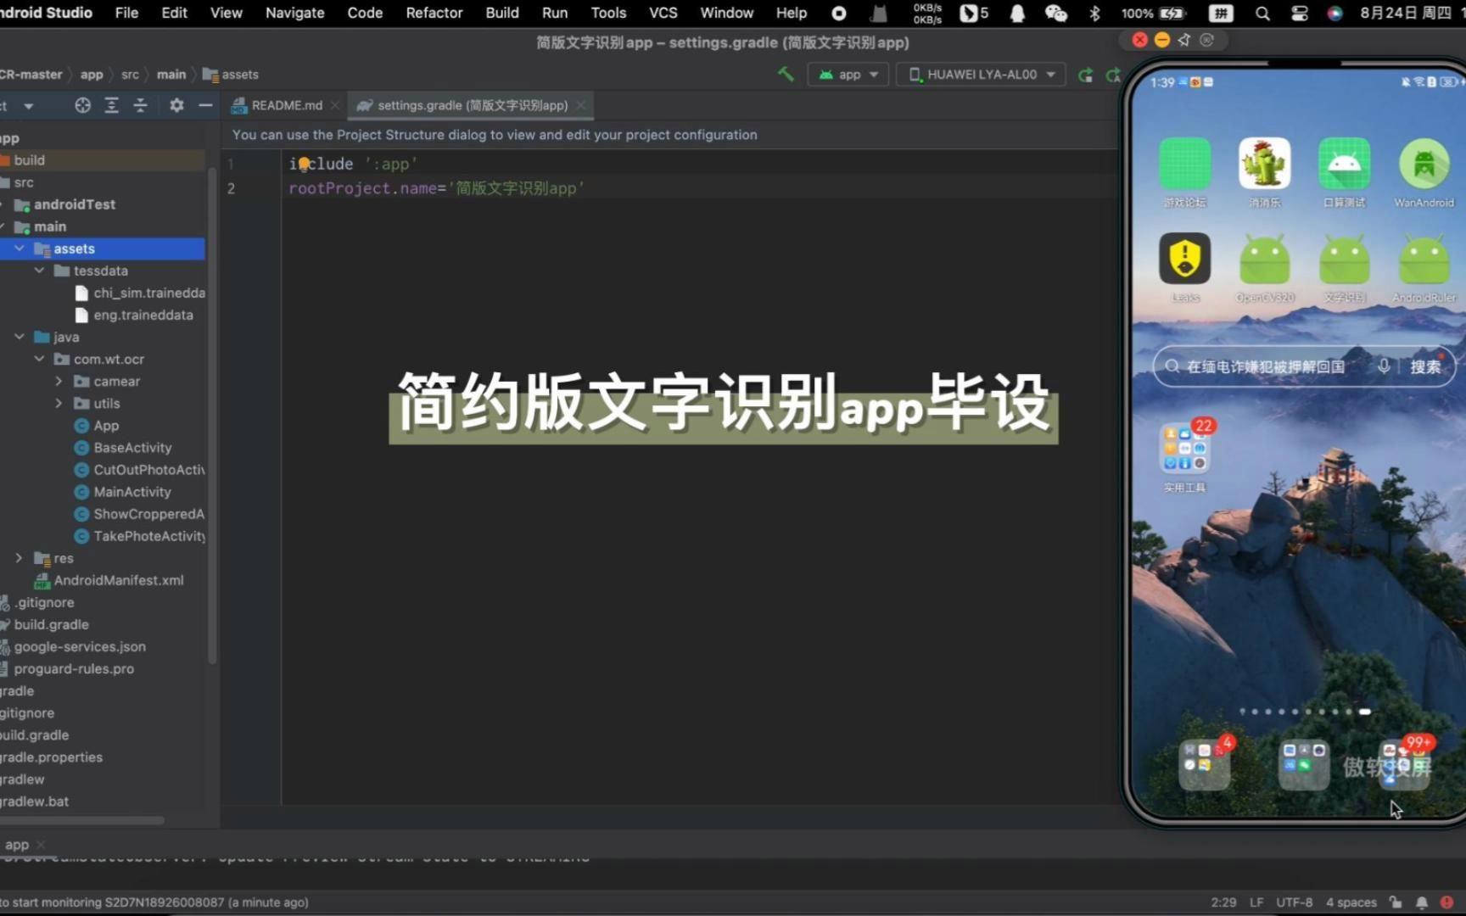Screen dimensions: 1466x916
Task: Pin the phone mirror window
Action: coord(1184,40)
